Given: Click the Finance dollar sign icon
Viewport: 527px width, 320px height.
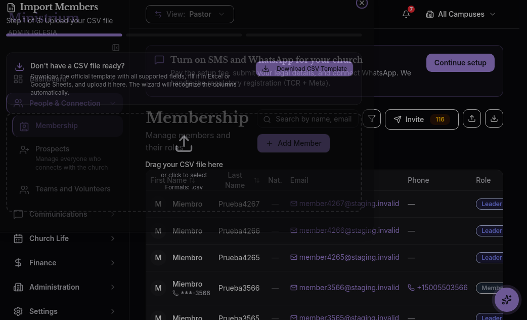Looking at the screenshot, I should click(x=18, y=263).
